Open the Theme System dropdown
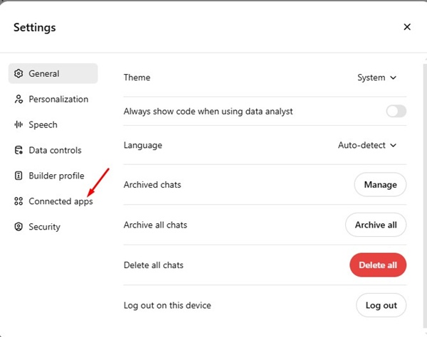 [x=376, y=77]
